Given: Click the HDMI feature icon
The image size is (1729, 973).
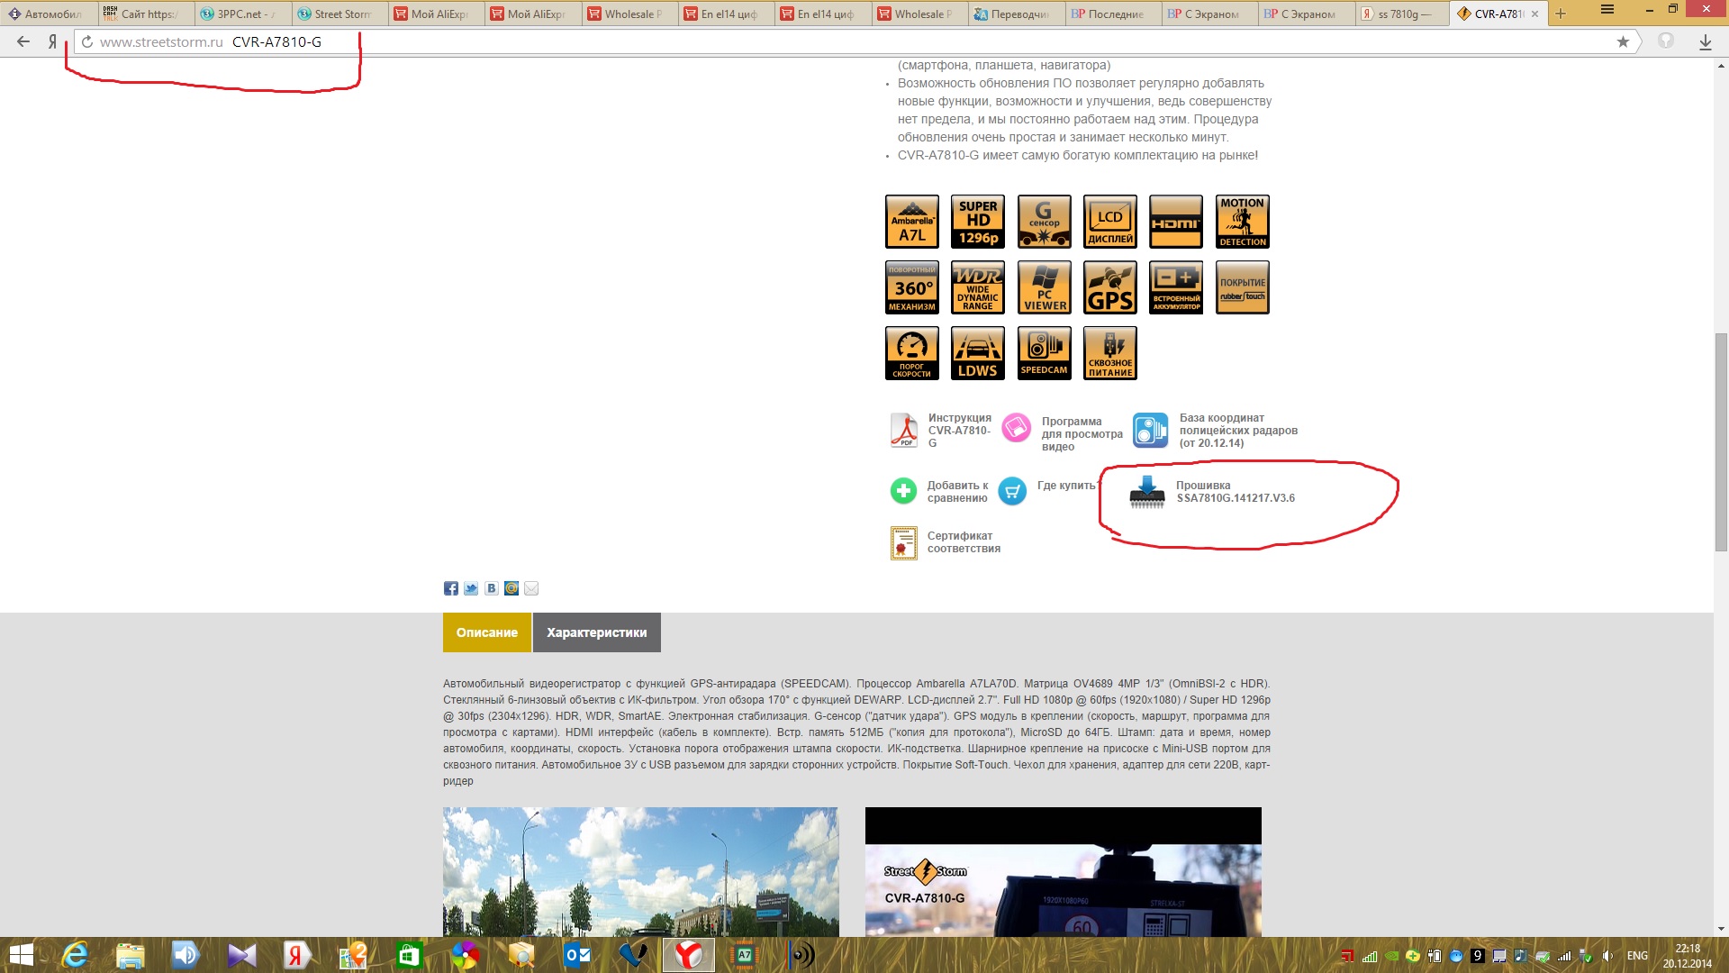Looking at the screenshot, I should pos(1176,222).
